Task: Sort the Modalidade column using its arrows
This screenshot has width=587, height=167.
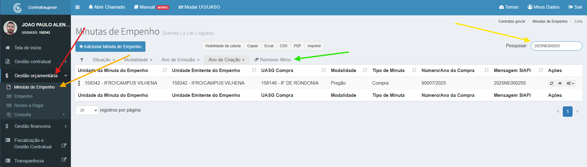Action: [365, 70]
